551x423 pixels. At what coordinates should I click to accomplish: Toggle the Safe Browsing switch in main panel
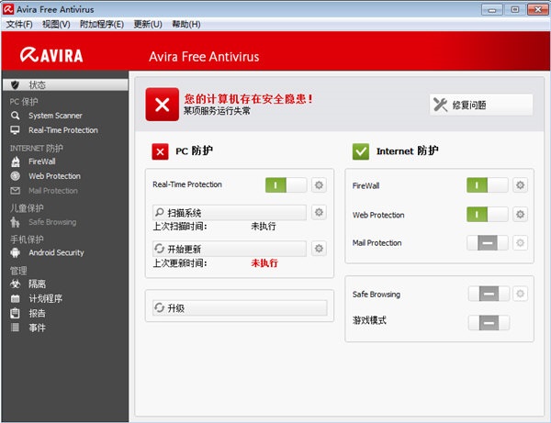pos(489,294)
